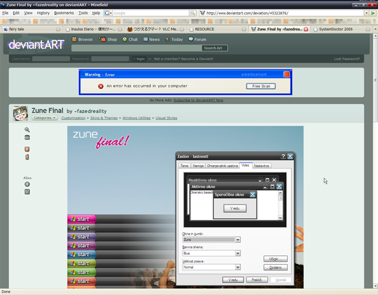
Task: Click the login button
Action: coord(138,59)
